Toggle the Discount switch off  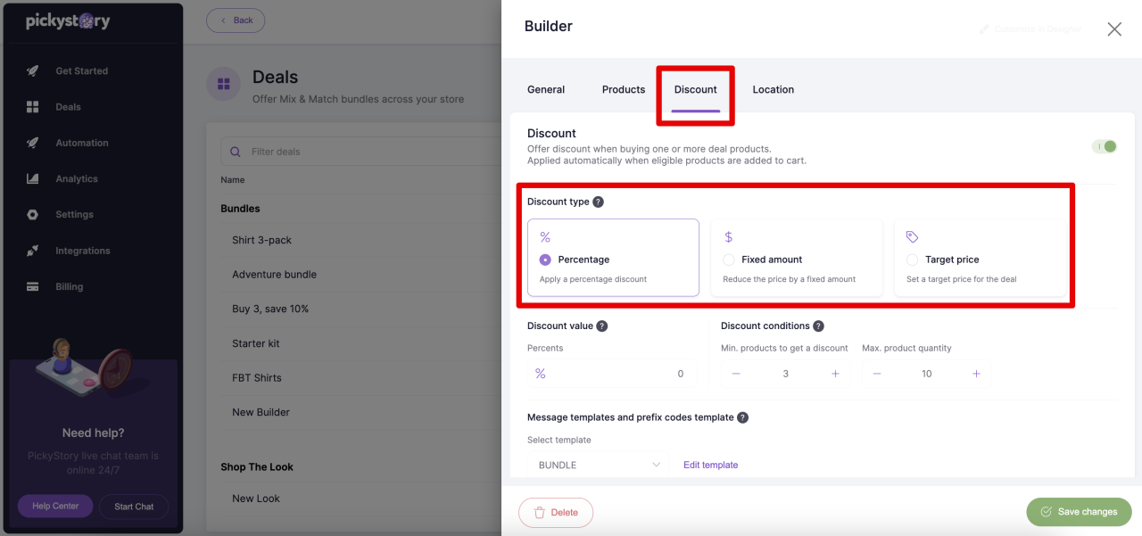click(1105, 146)
